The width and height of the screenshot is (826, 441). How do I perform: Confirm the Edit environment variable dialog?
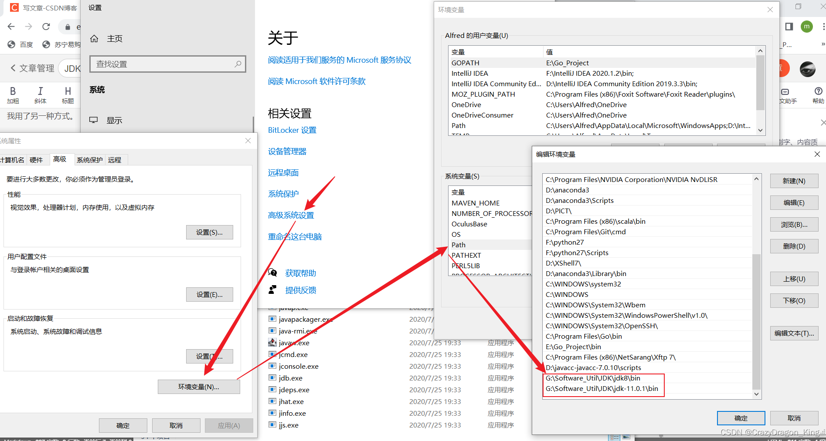741,418
